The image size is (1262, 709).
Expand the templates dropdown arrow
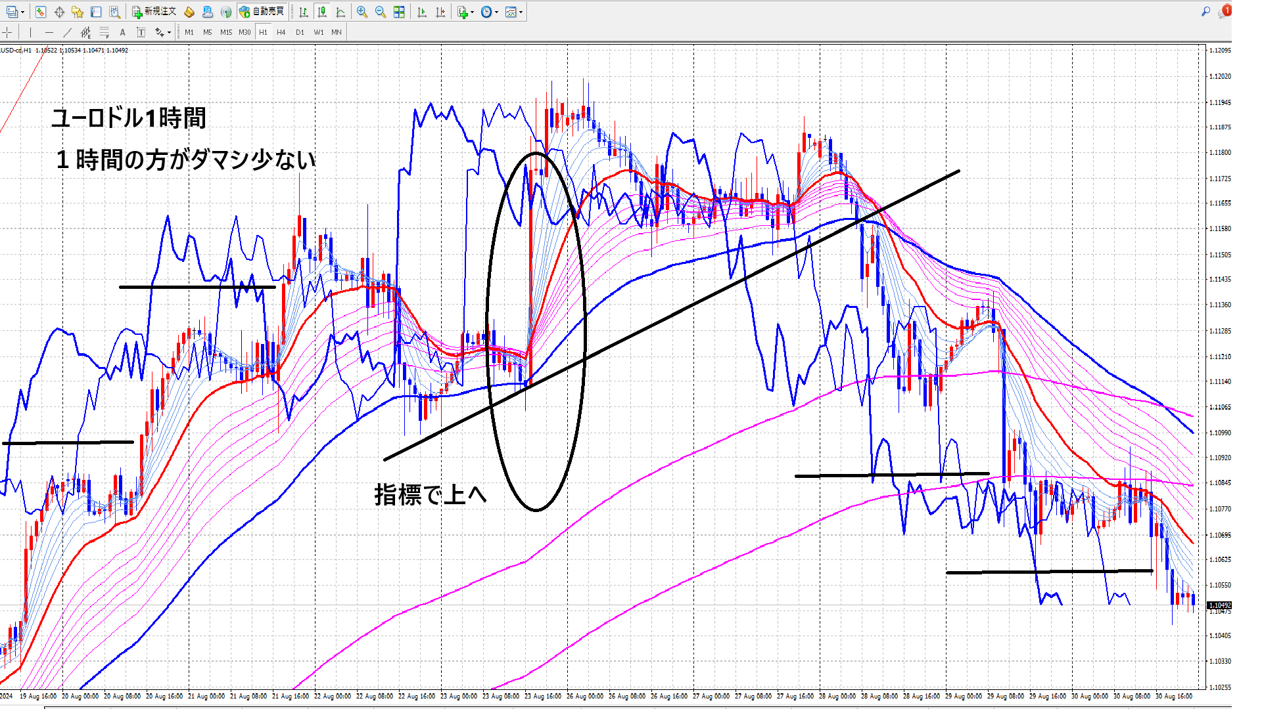pyautogui.click(x=521, y=12)
